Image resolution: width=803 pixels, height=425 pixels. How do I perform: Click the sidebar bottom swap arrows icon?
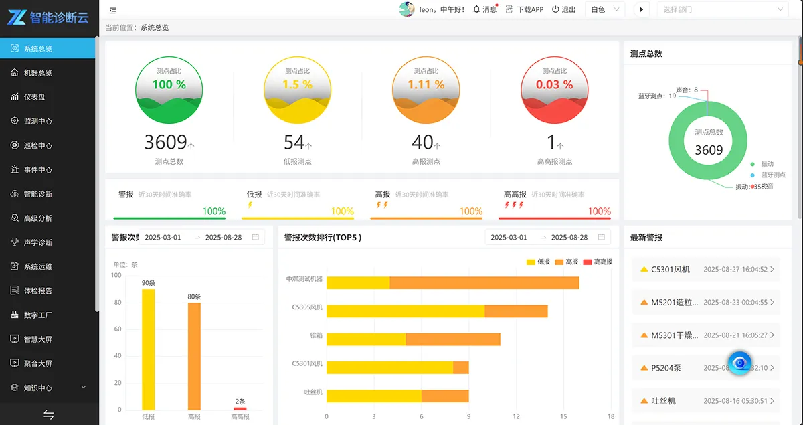pos(48,414)
